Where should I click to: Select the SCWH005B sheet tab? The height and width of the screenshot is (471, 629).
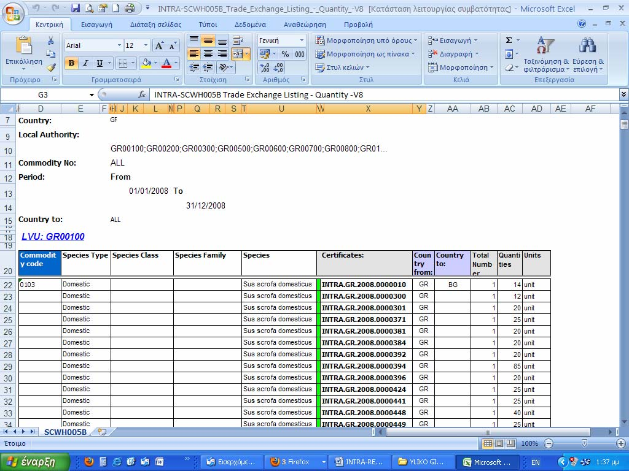click(65, 432)
